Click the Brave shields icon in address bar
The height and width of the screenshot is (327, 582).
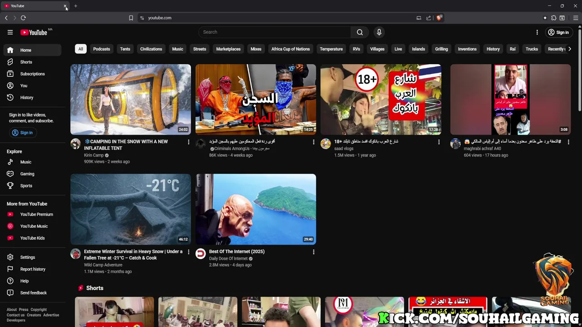click(439, 18)
